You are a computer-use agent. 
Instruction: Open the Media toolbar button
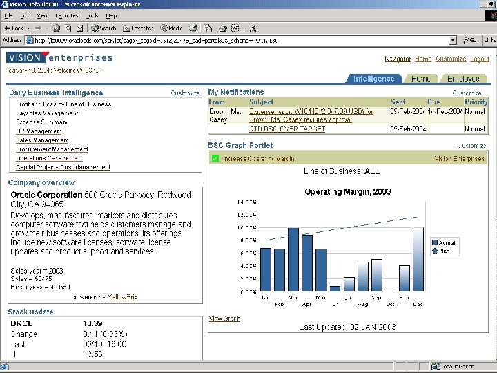click(x=171, y=28)
